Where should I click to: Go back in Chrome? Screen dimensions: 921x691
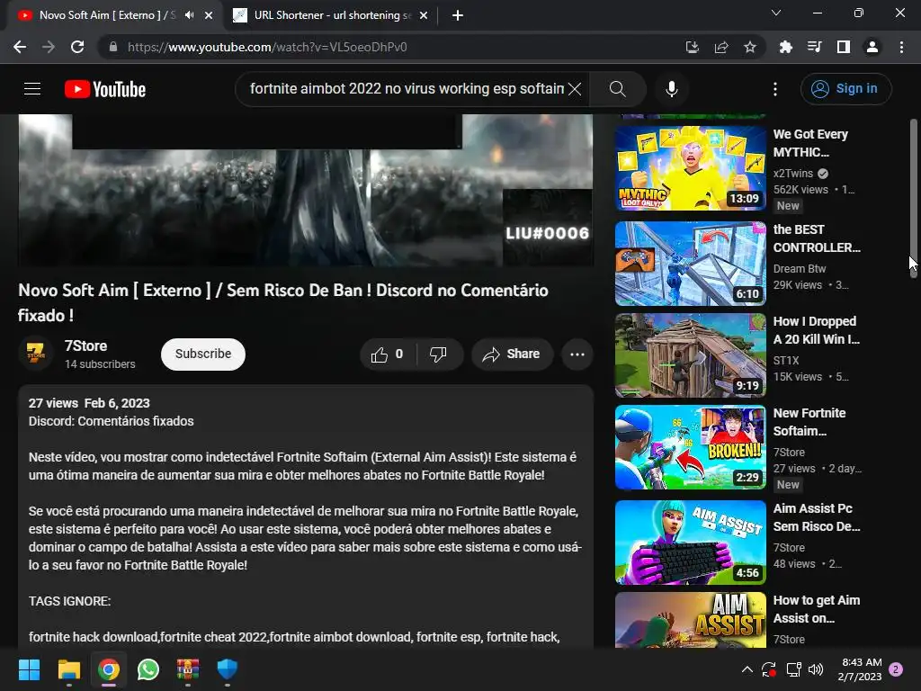(20, 47)
